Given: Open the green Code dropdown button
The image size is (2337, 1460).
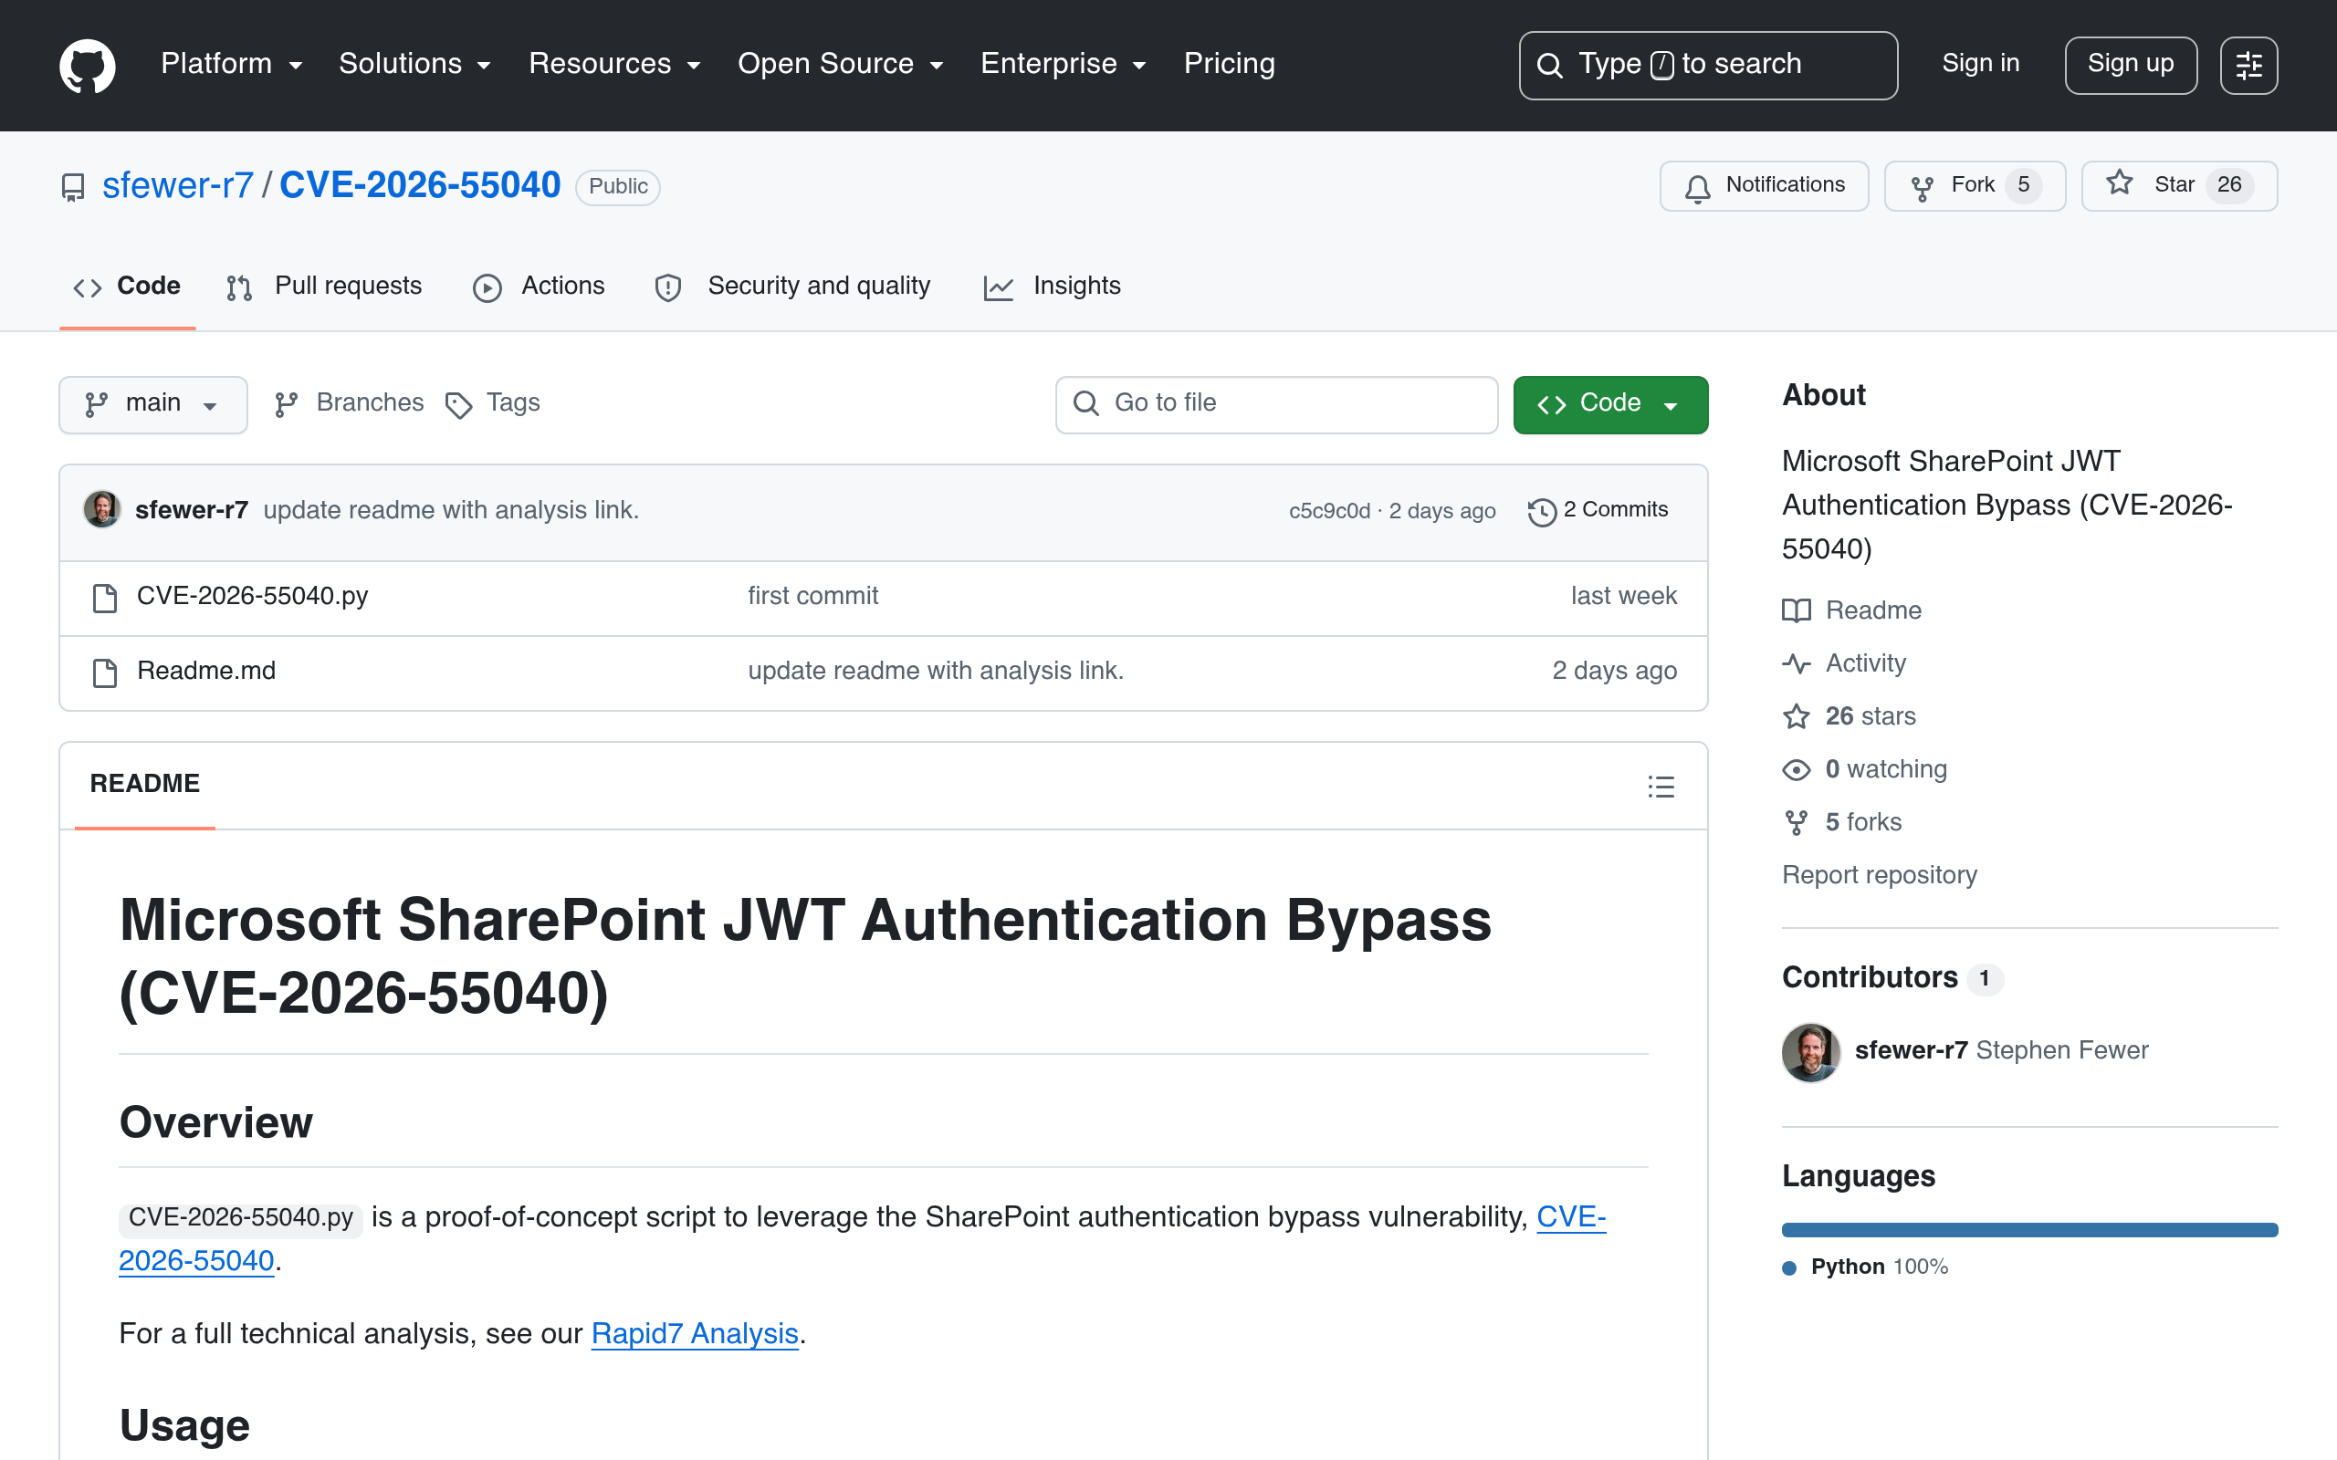Looking at the screenshot, I should coord(1609,404).
